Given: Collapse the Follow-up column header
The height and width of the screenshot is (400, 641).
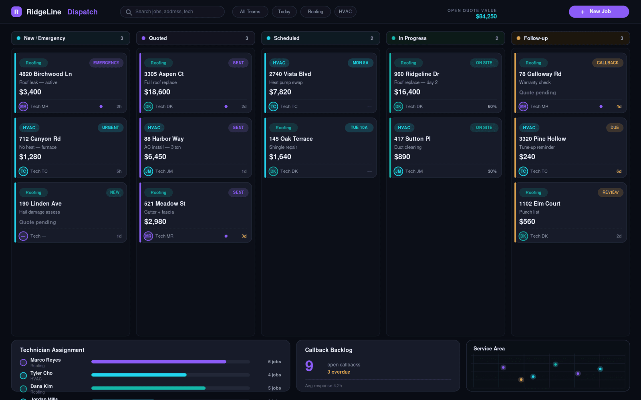Looking at the screenshot, I should [570, 38].
